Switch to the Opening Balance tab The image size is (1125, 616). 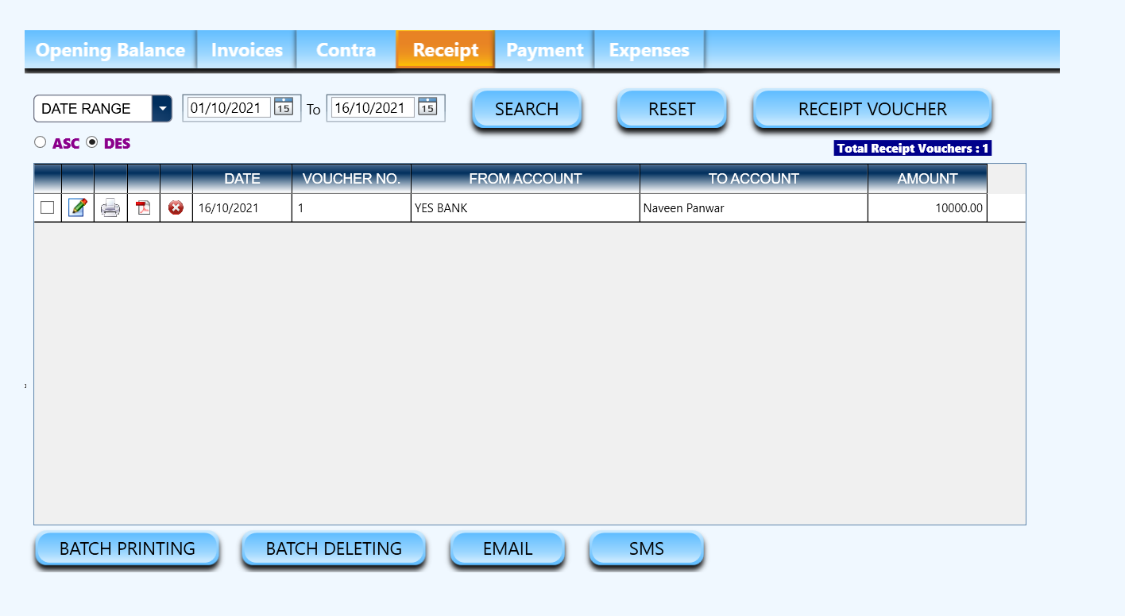click(x=110, y=50)
